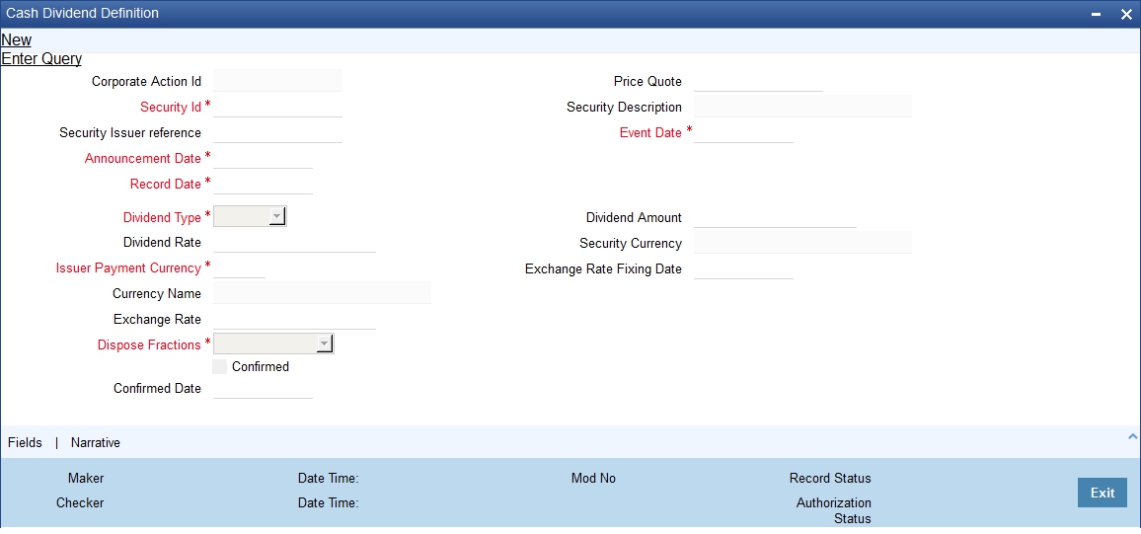Close the Cash Dividend Definition window
The height and width of the screenshot is (534, 1141).
tap(1126, 14)
